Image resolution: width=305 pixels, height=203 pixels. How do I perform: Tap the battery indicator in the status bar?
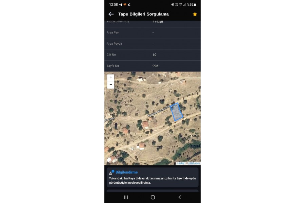coord(195,4)
